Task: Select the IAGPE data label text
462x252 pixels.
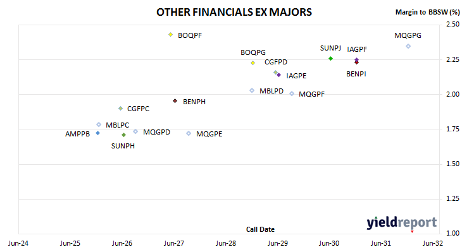Action: [x=296, y=76]
